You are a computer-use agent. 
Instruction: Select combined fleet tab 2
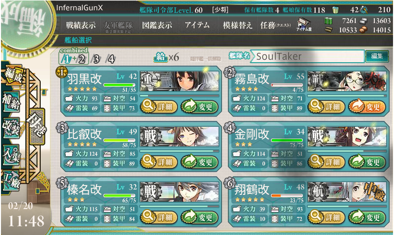coord(82,59)
